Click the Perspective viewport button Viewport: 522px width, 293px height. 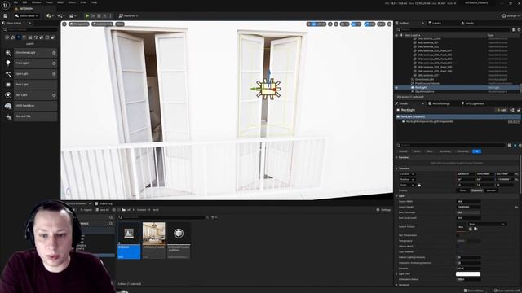[x=79, y=24]
